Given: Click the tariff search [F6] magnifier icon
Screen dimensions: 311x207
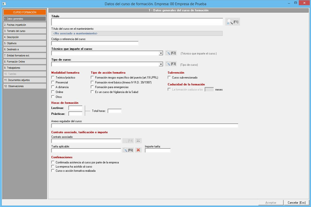Looking at the screenshot, I should pyautogui.click(x=125, y=150).
